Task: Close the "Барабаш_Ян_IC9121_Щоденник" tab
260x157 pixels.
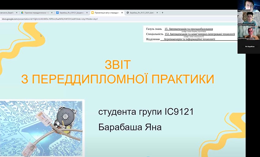Action: click(87, 13)
